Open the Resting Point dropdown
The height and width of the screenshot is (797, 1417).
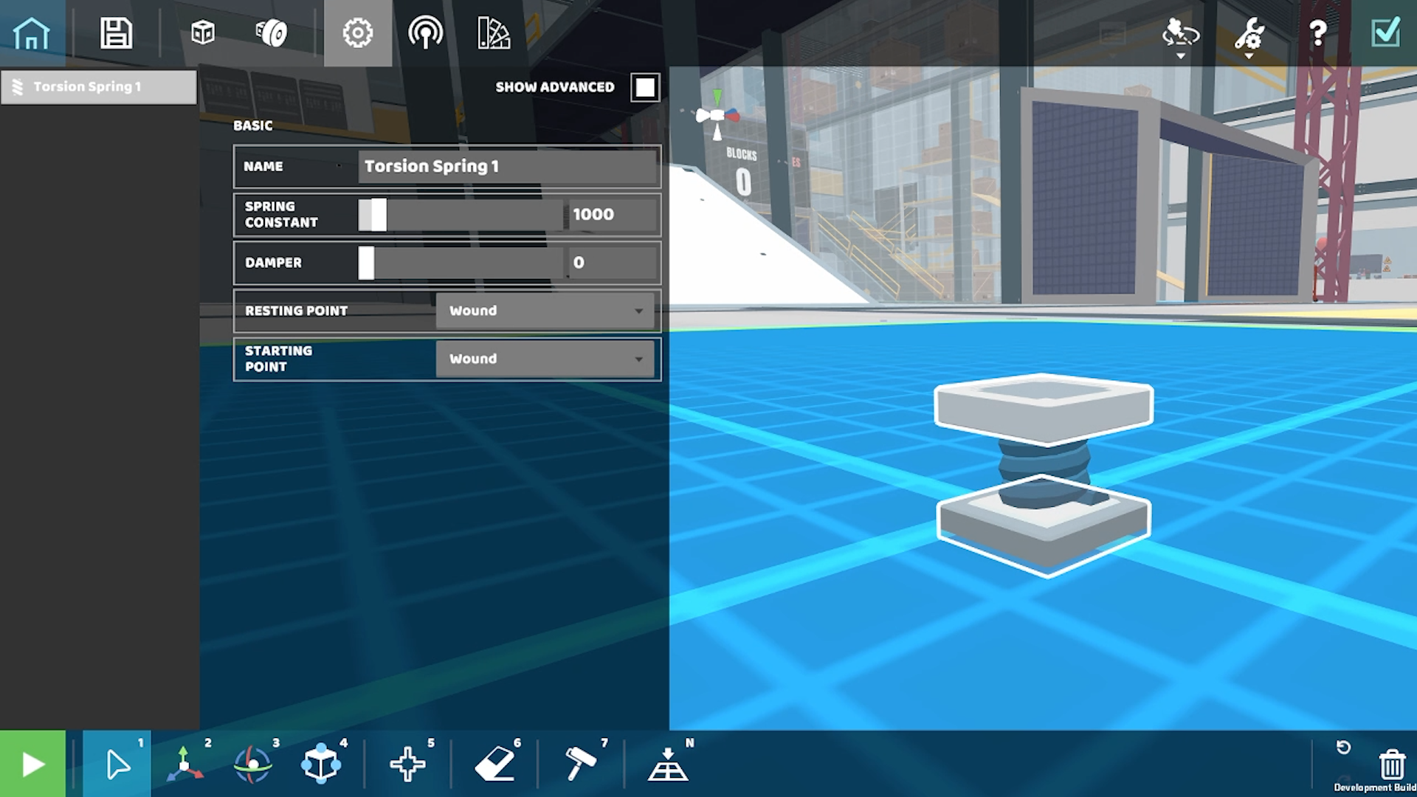pyautogui.click(x=545, y=311)
